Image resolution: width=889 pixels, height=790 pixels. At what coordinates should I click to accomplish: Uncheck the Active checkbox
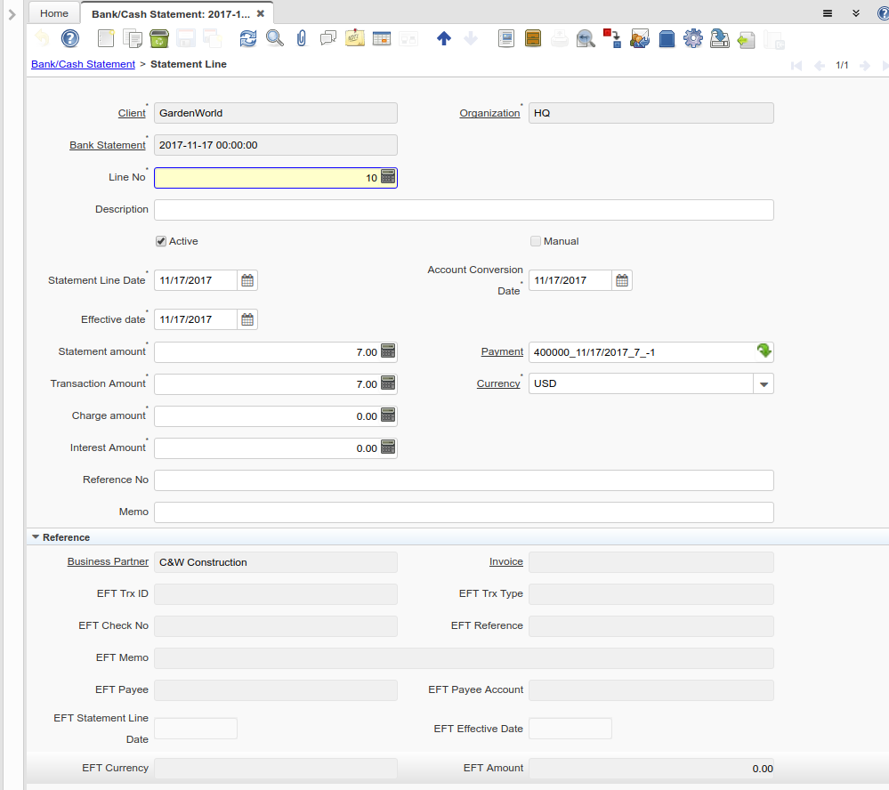[x=161, y=241]
